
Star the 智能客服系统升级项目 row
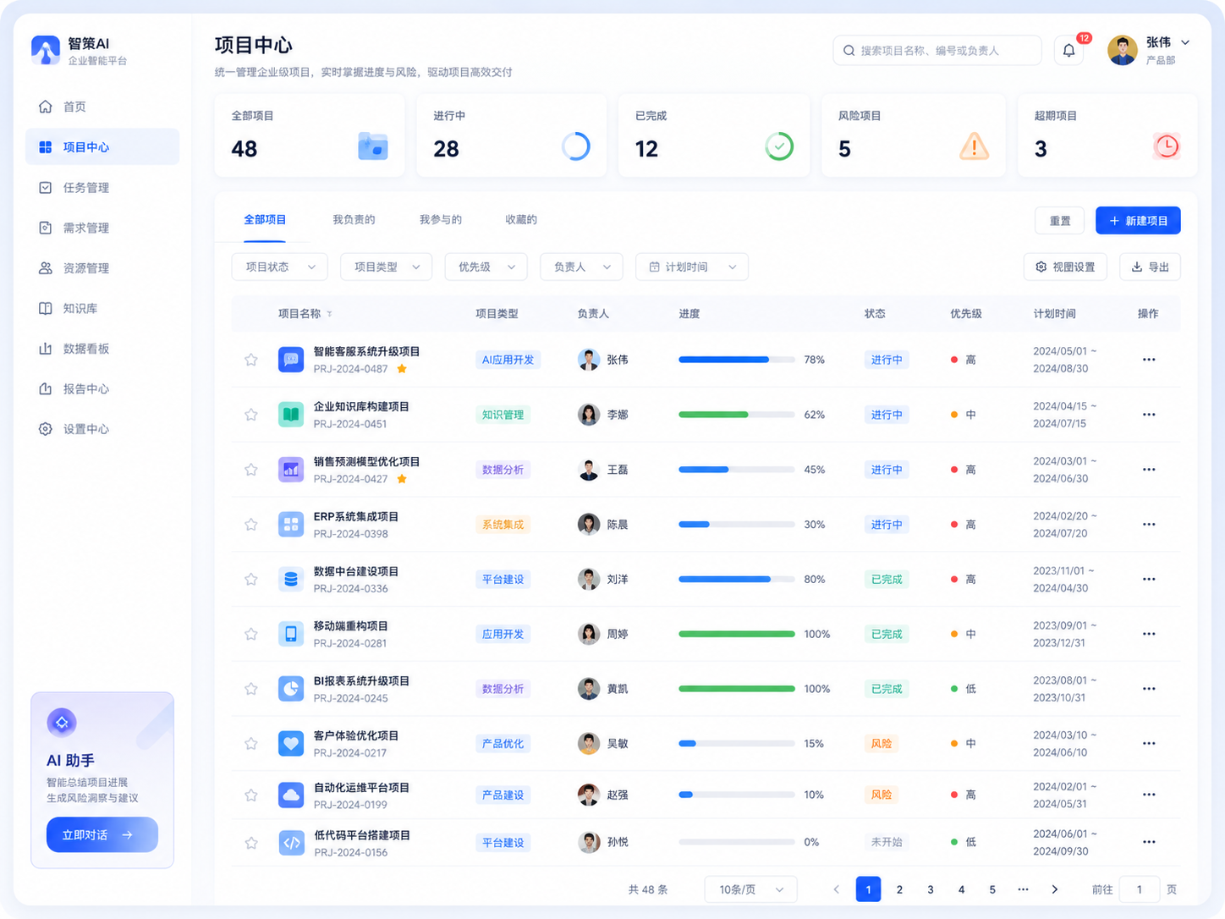(x=251, y=360)
